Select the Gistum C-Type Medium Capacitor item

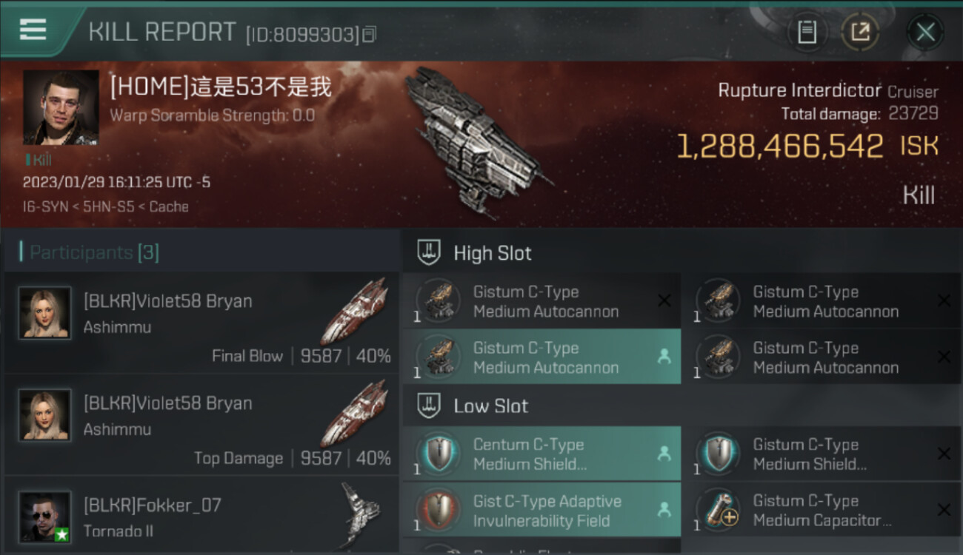click(821, 511)
